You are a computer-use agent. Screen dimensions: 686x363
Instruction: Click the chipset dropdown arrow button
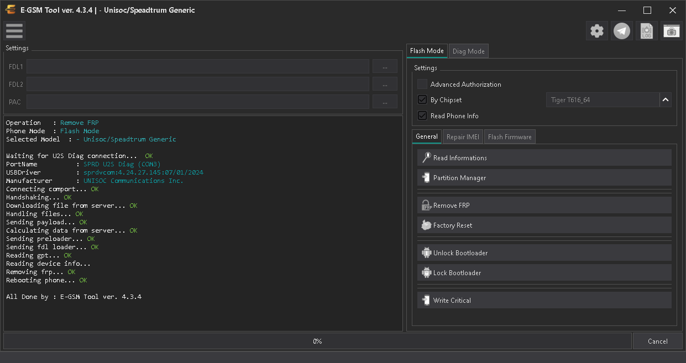click(x=666, y=100)
